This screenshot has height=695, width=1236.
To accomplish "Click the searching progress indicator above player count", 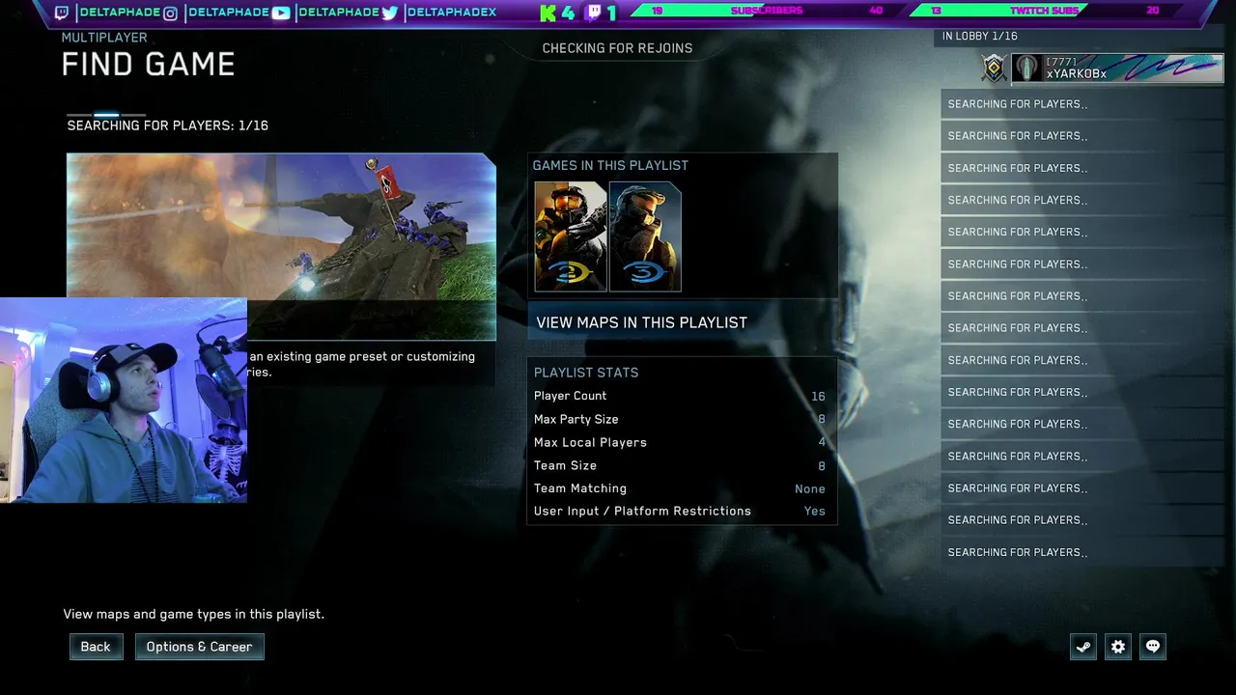I will click(x=106, y=115).
